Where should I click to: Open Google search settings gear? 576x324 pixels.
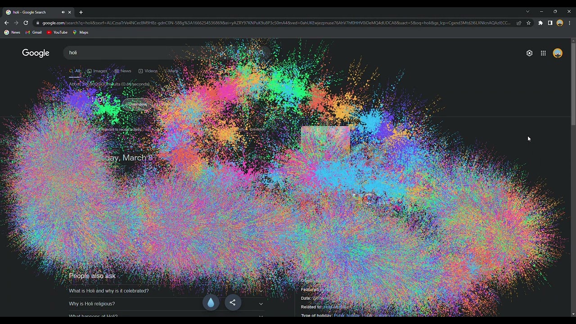pos(529,53)
